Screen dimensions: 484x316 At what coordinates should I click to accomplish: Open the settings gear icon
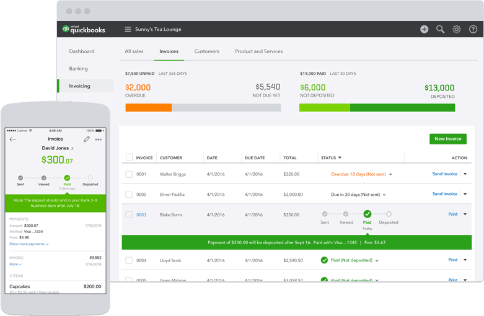click(457, 29)
